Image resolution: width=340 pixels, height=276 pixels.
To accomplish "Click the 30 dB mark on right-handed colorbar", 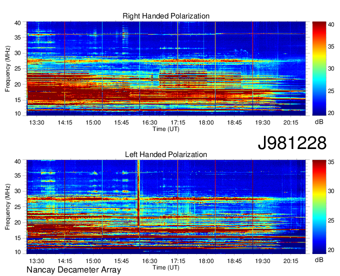I will 331,68.
